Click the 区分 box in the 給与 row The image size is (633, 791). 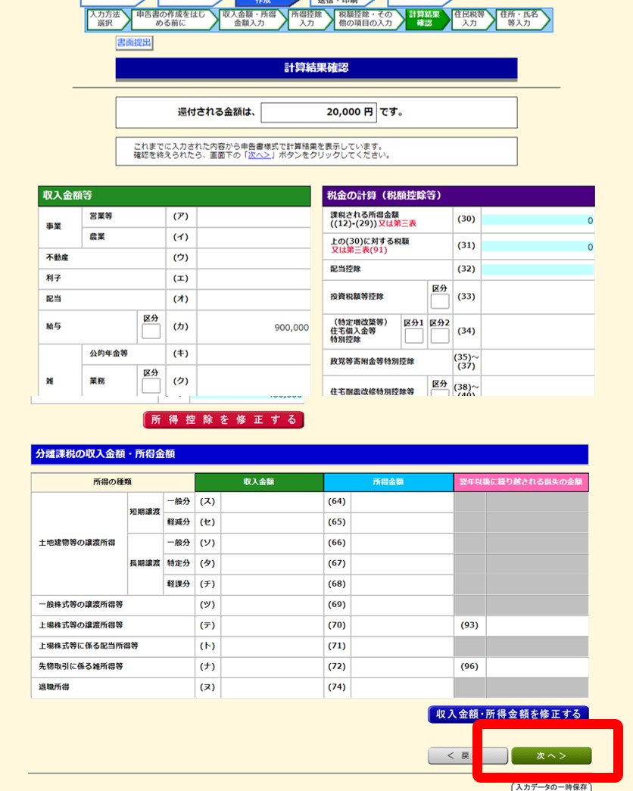tap(151, 332)
